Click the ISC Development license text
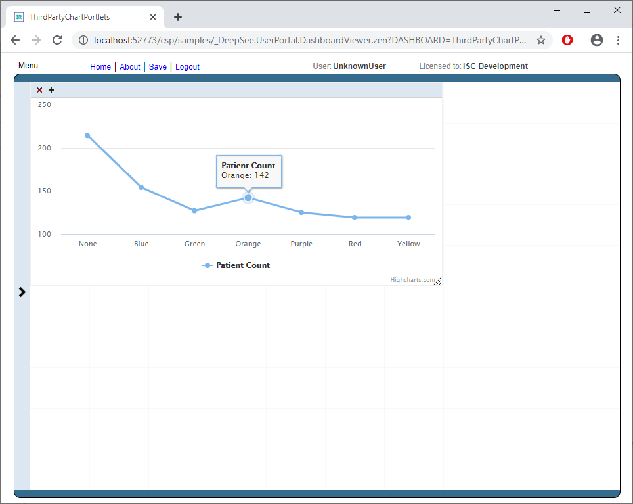Screen dimensions: 633x504 point(495,66)
